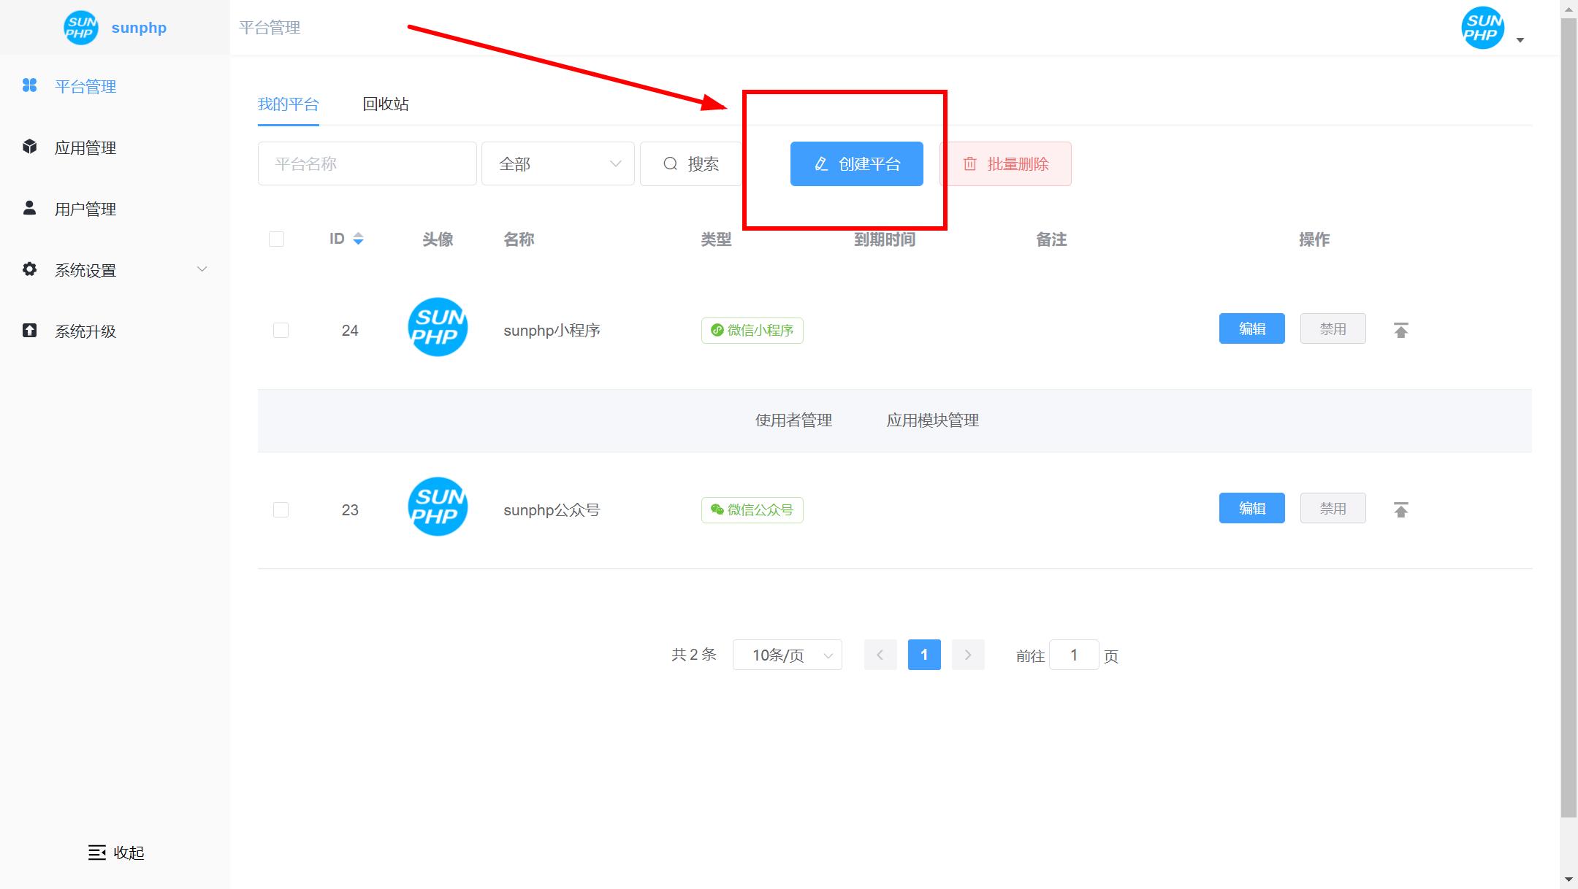1578x889 pixels.
Task: Click the 微信小程序 type tag
Action: 752,331
